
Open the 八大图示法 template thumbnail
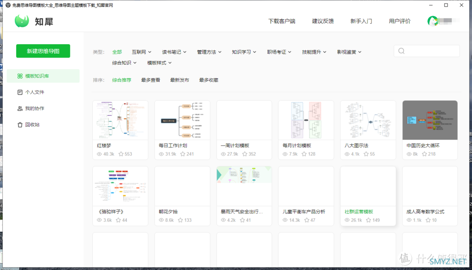point(368,120)
